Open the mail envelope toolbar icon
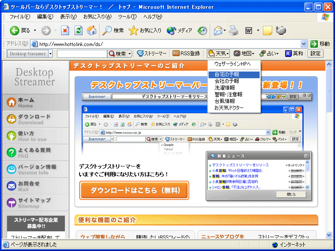This screenshot has width=335, height=251. (x=218, y=31)
